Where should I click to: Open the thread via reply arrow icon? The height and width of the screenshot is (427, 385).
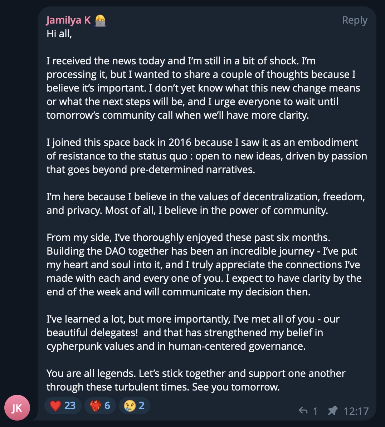[303, 411]
